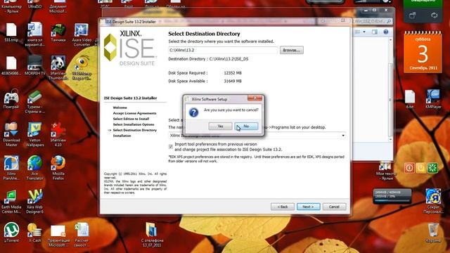Viewport: 450px width, 253px height.
Task: Open the Поиграй gamepad icon
Action: point(11,99)
